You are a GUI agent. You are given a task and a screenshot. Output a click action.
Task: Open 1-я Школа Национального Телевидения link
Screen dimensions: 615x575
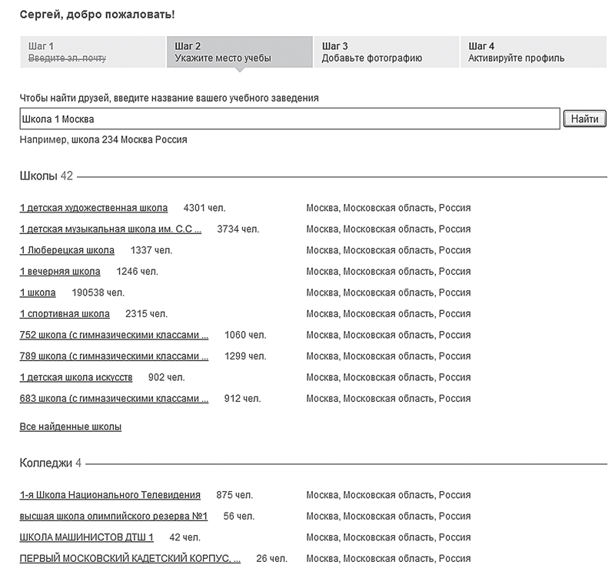110,495
